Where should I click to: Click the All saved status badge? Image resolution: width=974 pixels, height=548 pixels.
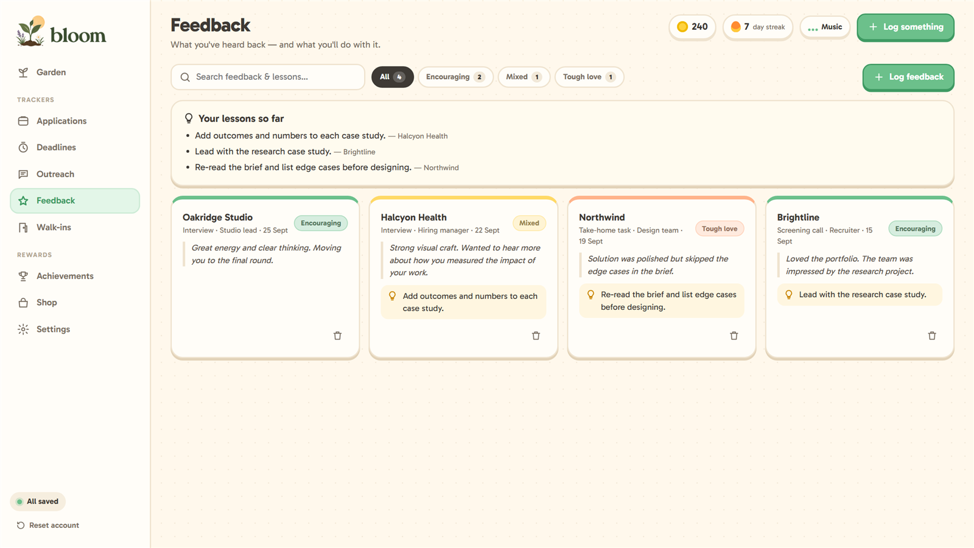pos(38,502)
